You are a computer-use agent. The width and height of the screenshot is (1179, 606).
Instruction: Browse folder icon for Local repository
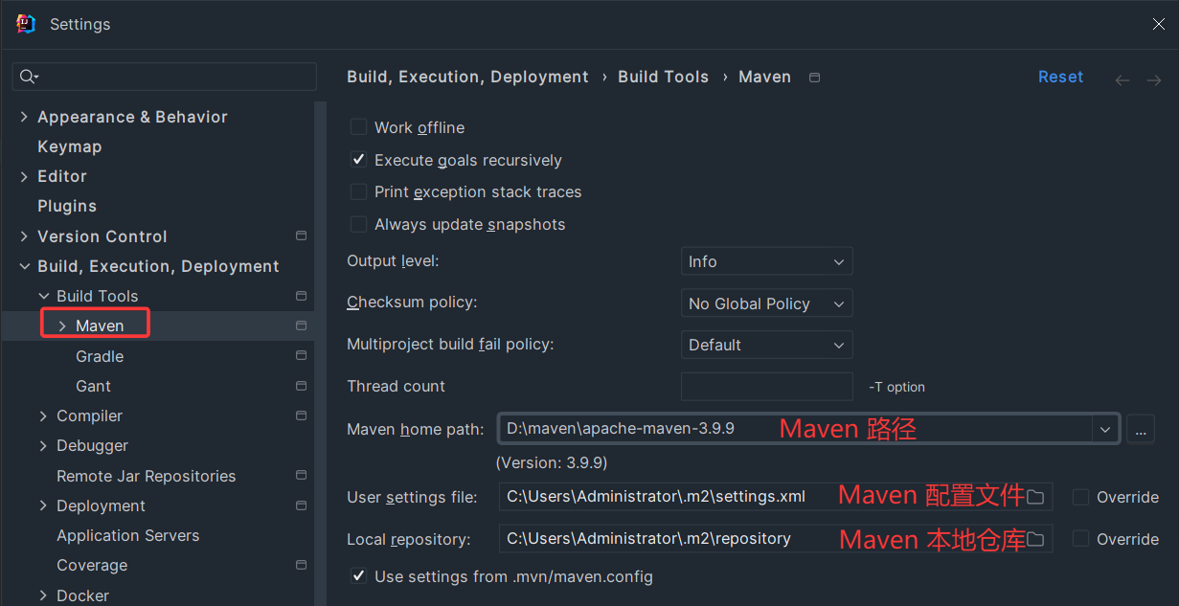1035,539
